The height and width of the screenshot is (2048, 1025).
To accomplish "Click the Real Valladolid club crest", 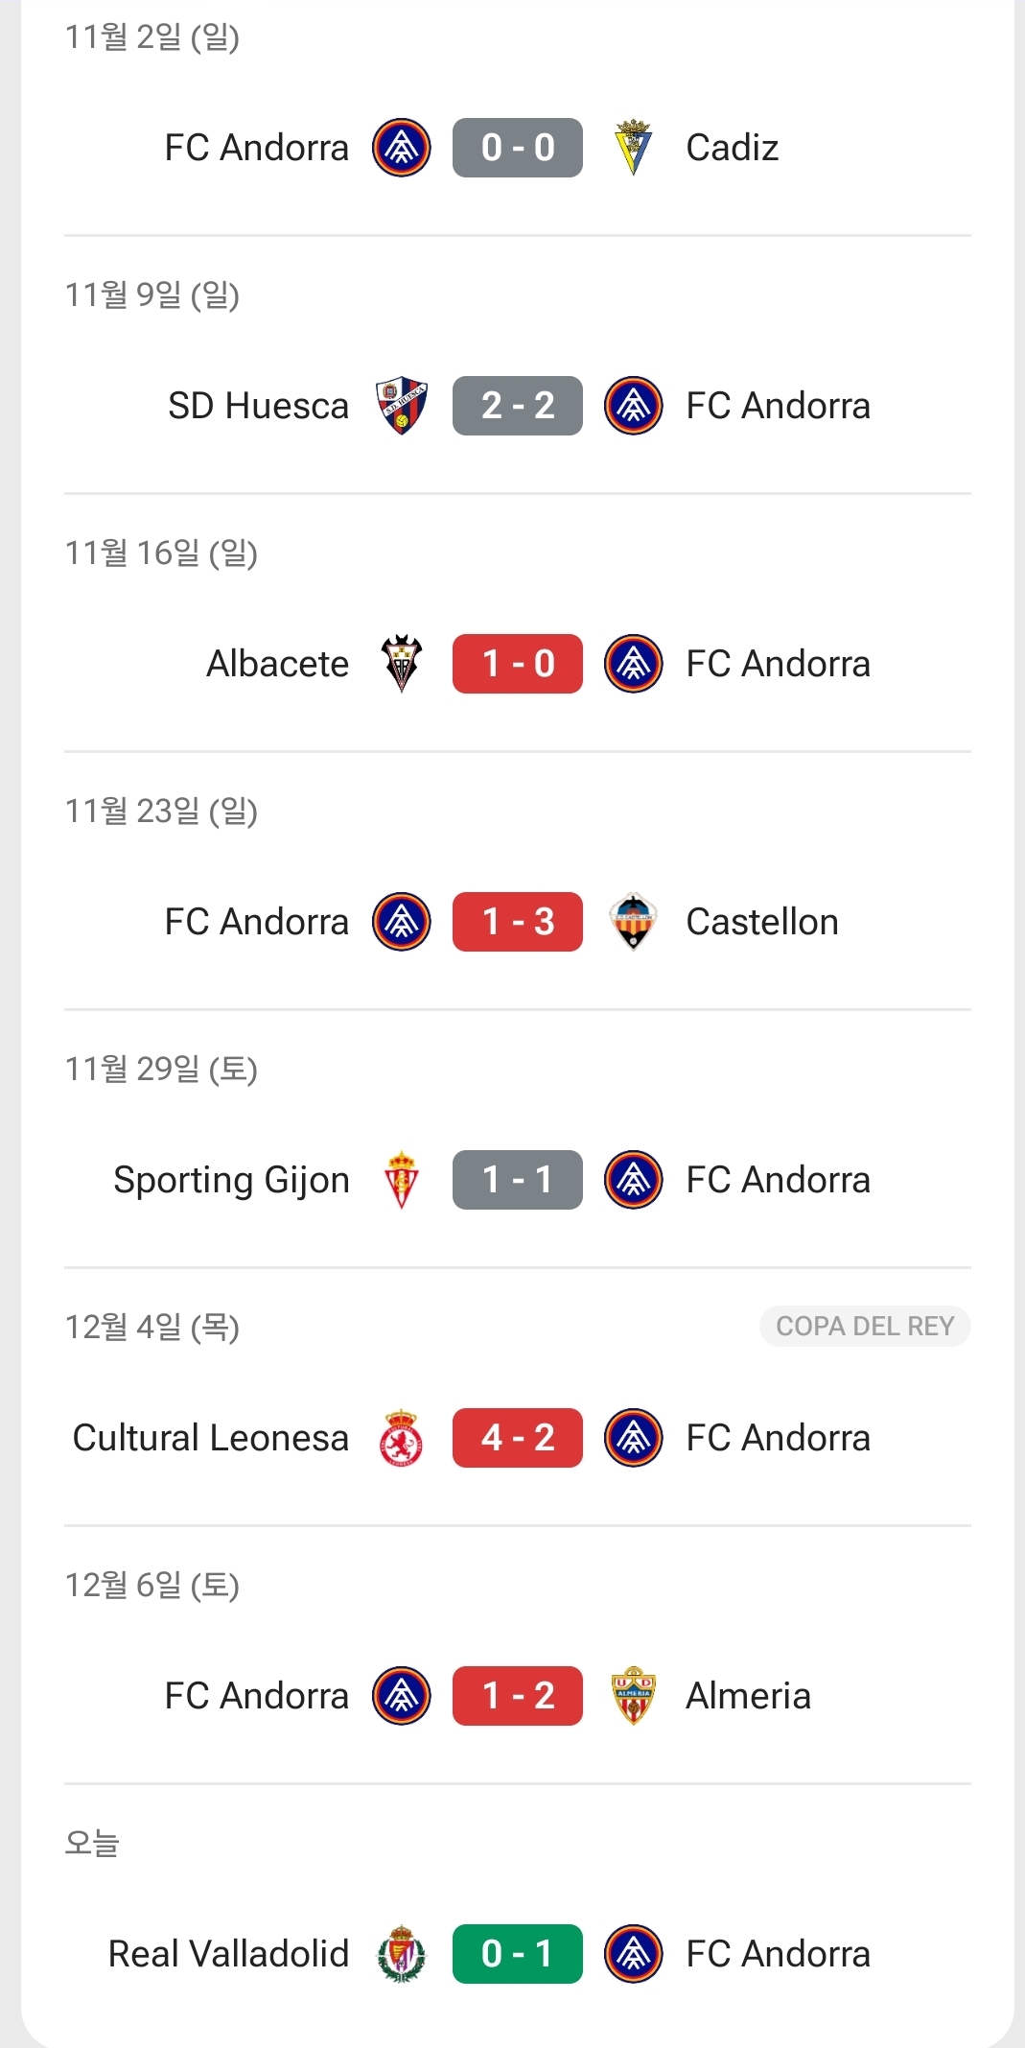I will tap(402, 1954).
